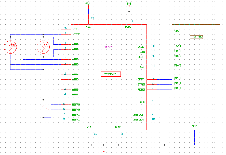226x155 pixels.
Task: Click the IEXC1 pin label
Action: tap(76, 29)
